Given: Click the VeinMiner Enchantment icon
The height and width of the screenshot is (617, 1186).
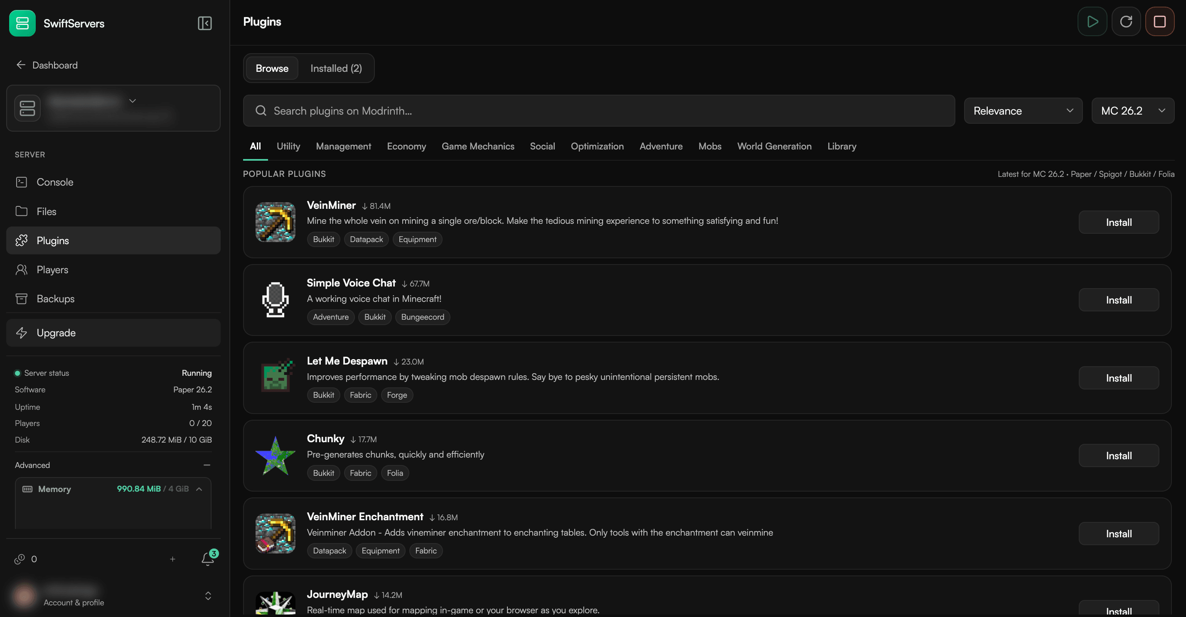Looking at the screenshot, I should 276,533.
